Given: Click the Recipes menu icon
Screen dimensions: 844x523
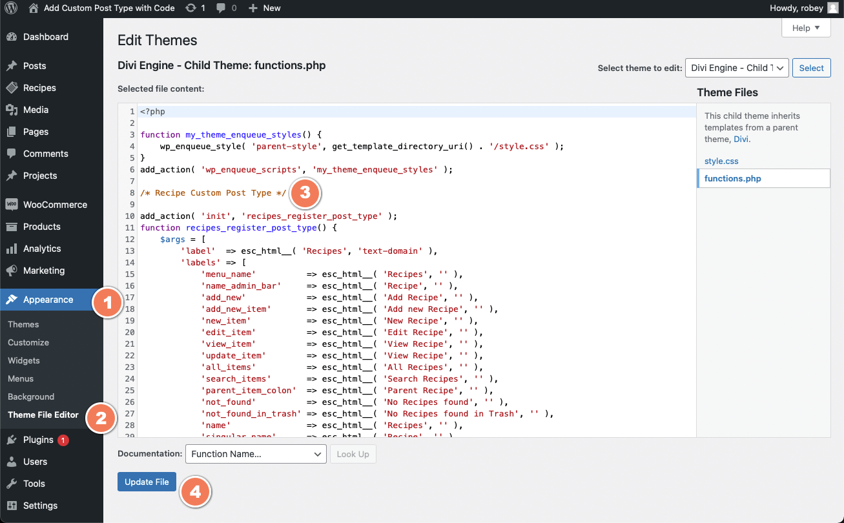Looking at the screenshot, I should [x=12, y=88].
